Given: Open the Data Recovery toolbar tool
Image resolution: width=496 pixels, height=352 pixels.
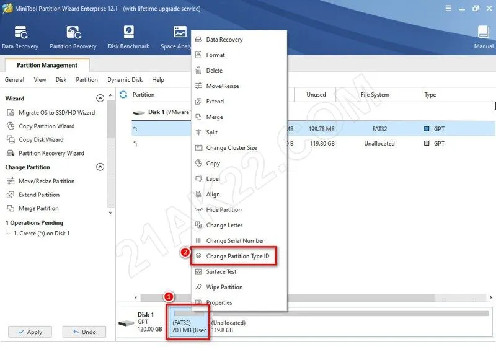Looking at the screenshot, I should [x=20, y=37].
